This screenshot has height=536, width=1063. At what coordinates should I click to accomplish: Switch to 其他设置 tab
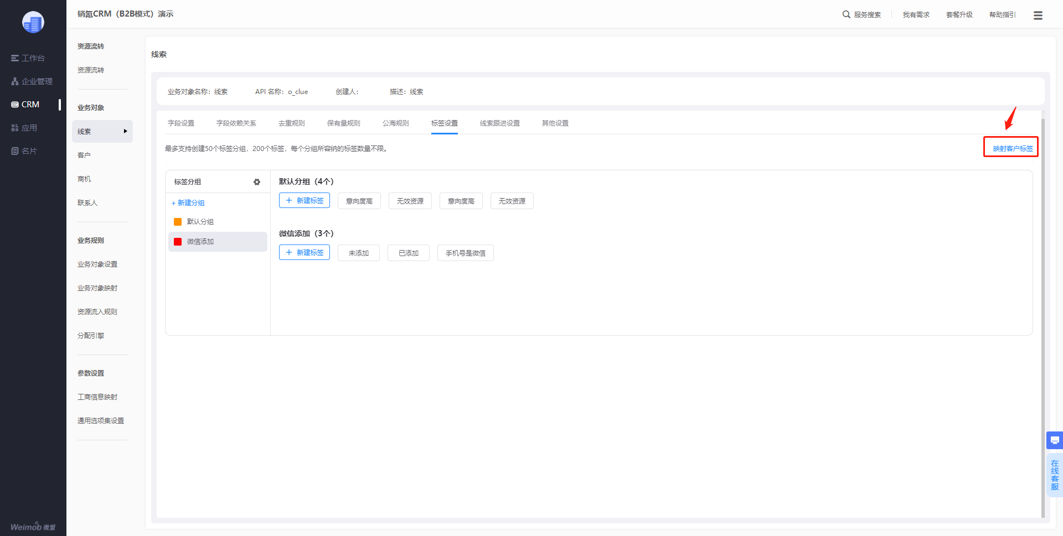[x=555, y=123]
